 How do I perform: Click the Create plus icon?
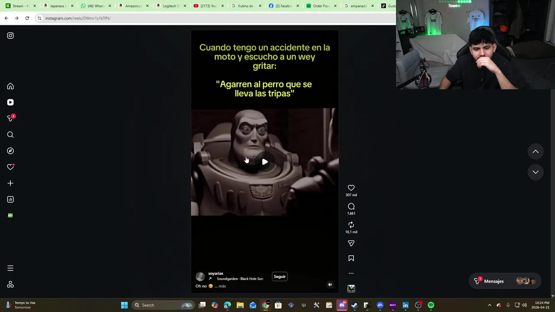coord(10,183)
